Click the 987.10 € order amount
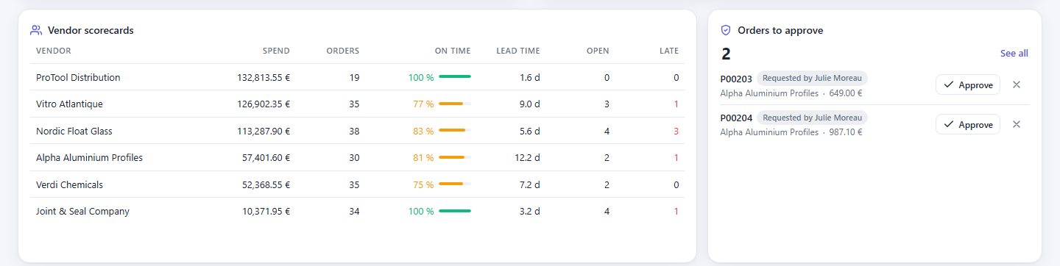This screenshot has height=266, width=1060. tap(845, 132)
